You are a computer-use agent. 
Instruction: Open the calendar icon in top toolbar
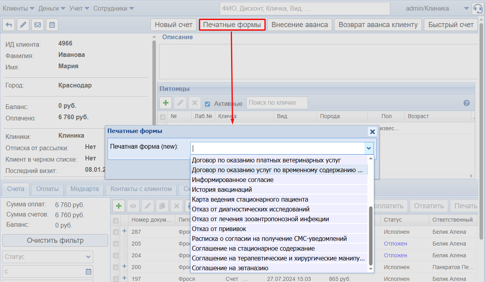(x=52, y=25)
